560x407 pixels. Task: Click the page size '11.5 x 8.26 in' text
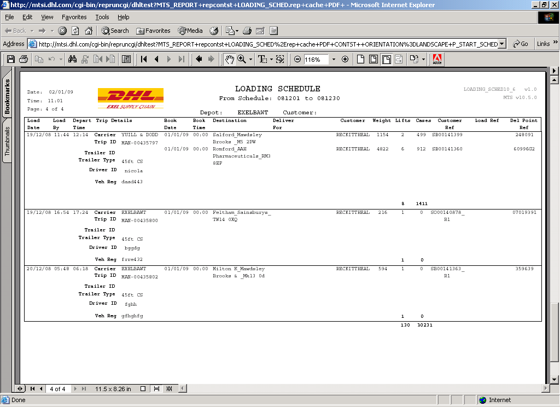coord(113,389)
